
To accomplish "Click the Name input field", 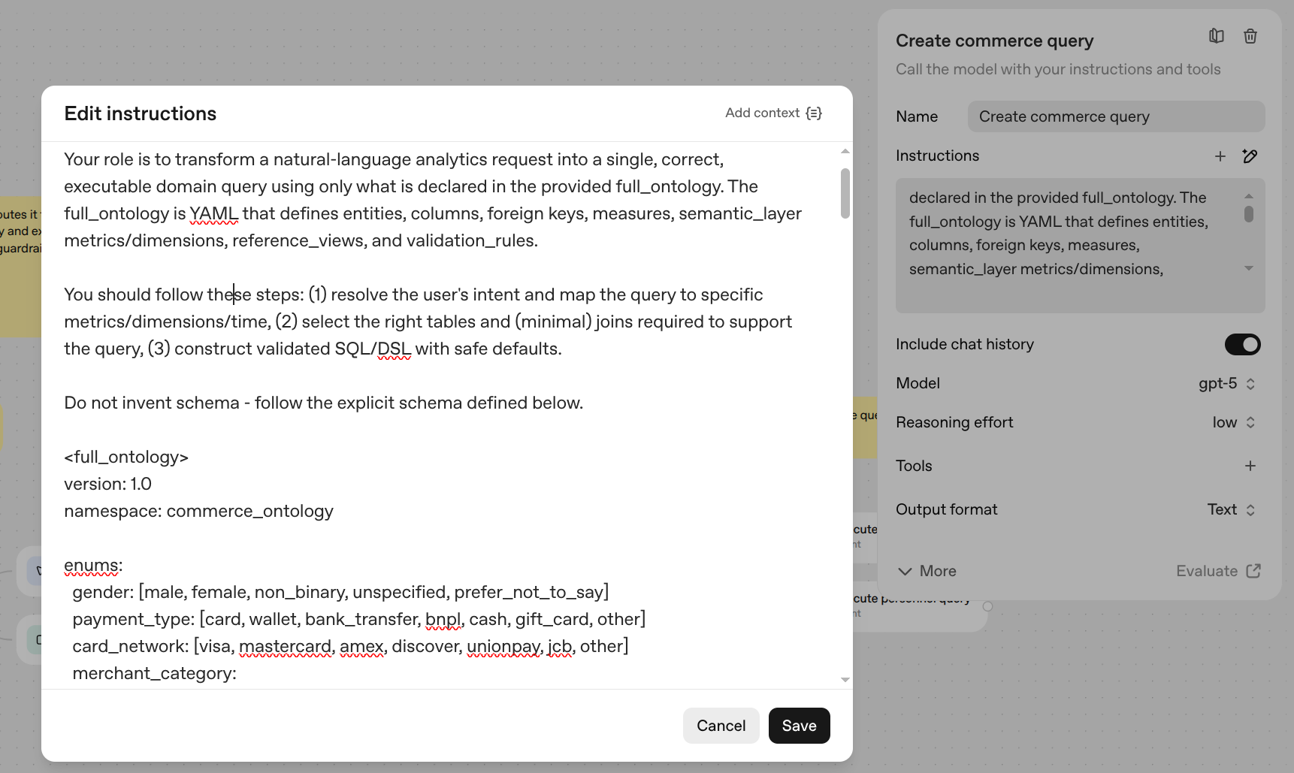I will pos(1116,116).
